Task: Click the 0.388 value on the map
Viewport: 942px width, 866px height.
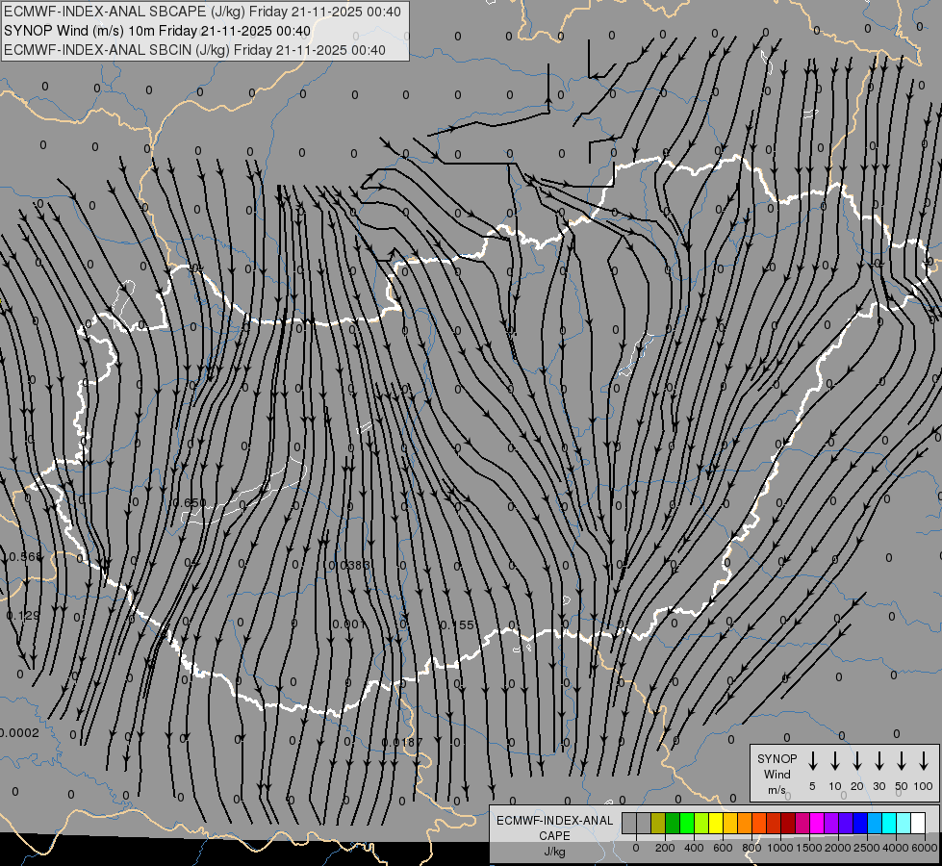Action: 352,565
